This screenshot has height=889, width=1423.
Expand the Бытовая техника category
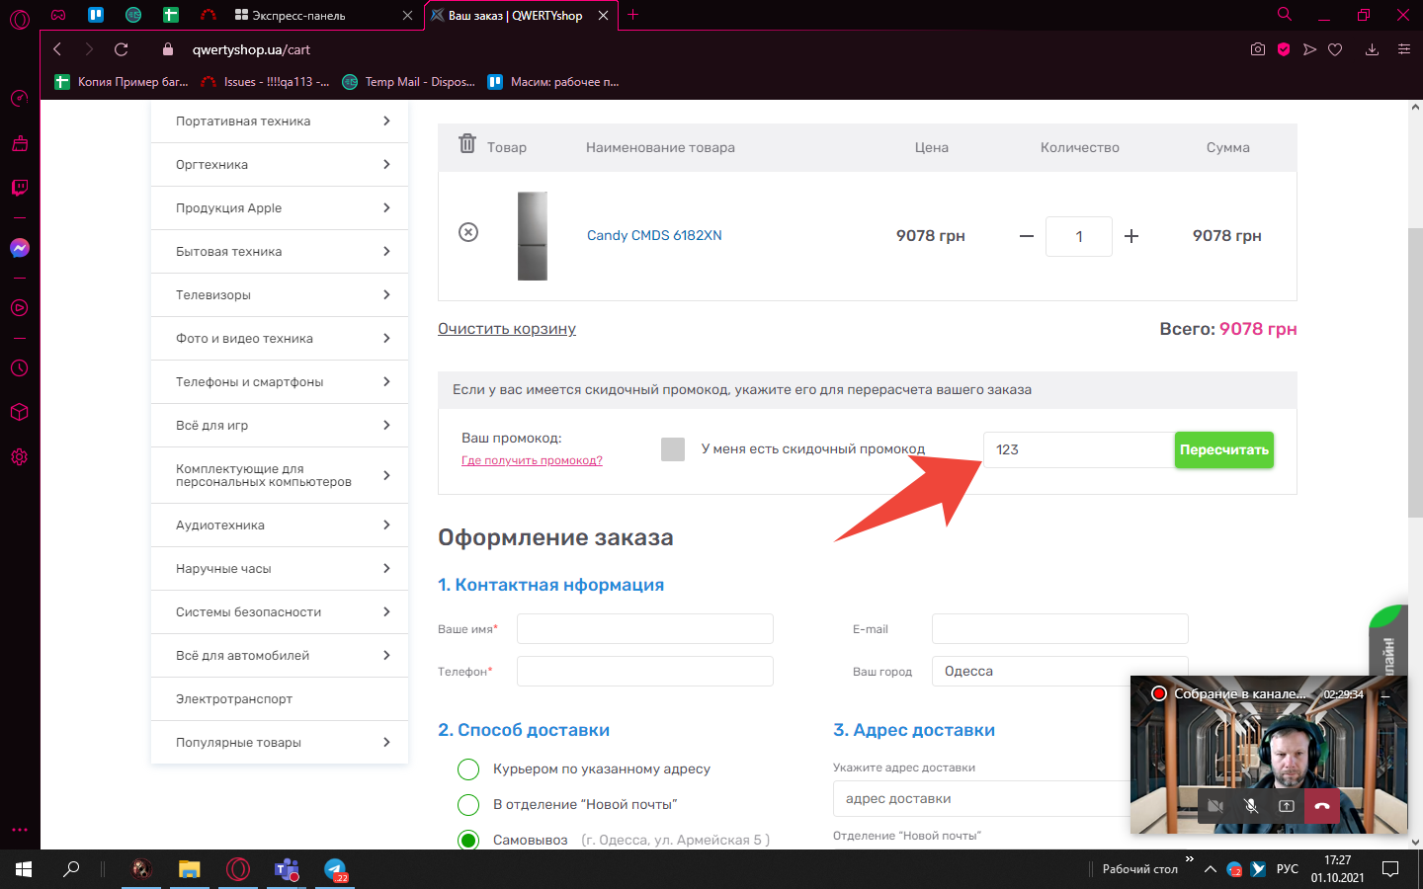[280, 252]
